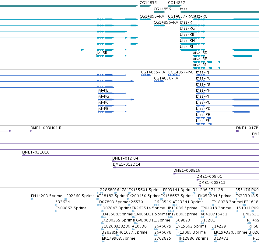Select the 2646679 EST label

point(163,226)
